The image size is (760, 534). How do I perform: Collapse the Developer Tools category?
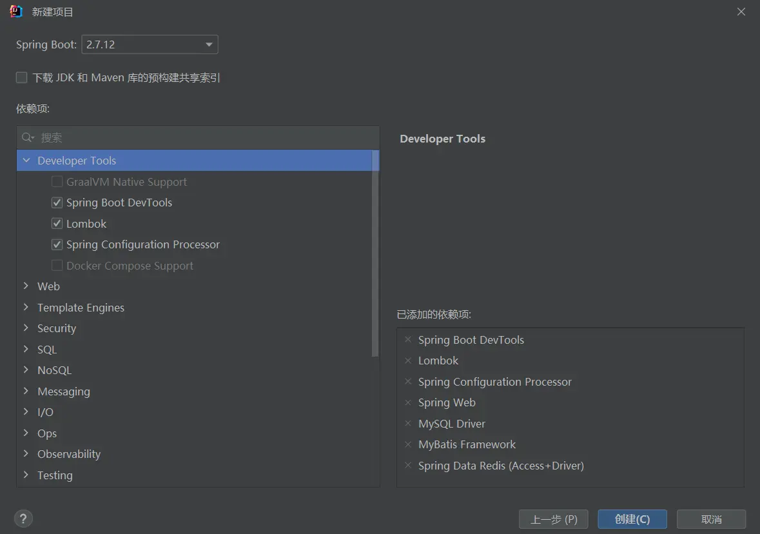coord(26,160)
